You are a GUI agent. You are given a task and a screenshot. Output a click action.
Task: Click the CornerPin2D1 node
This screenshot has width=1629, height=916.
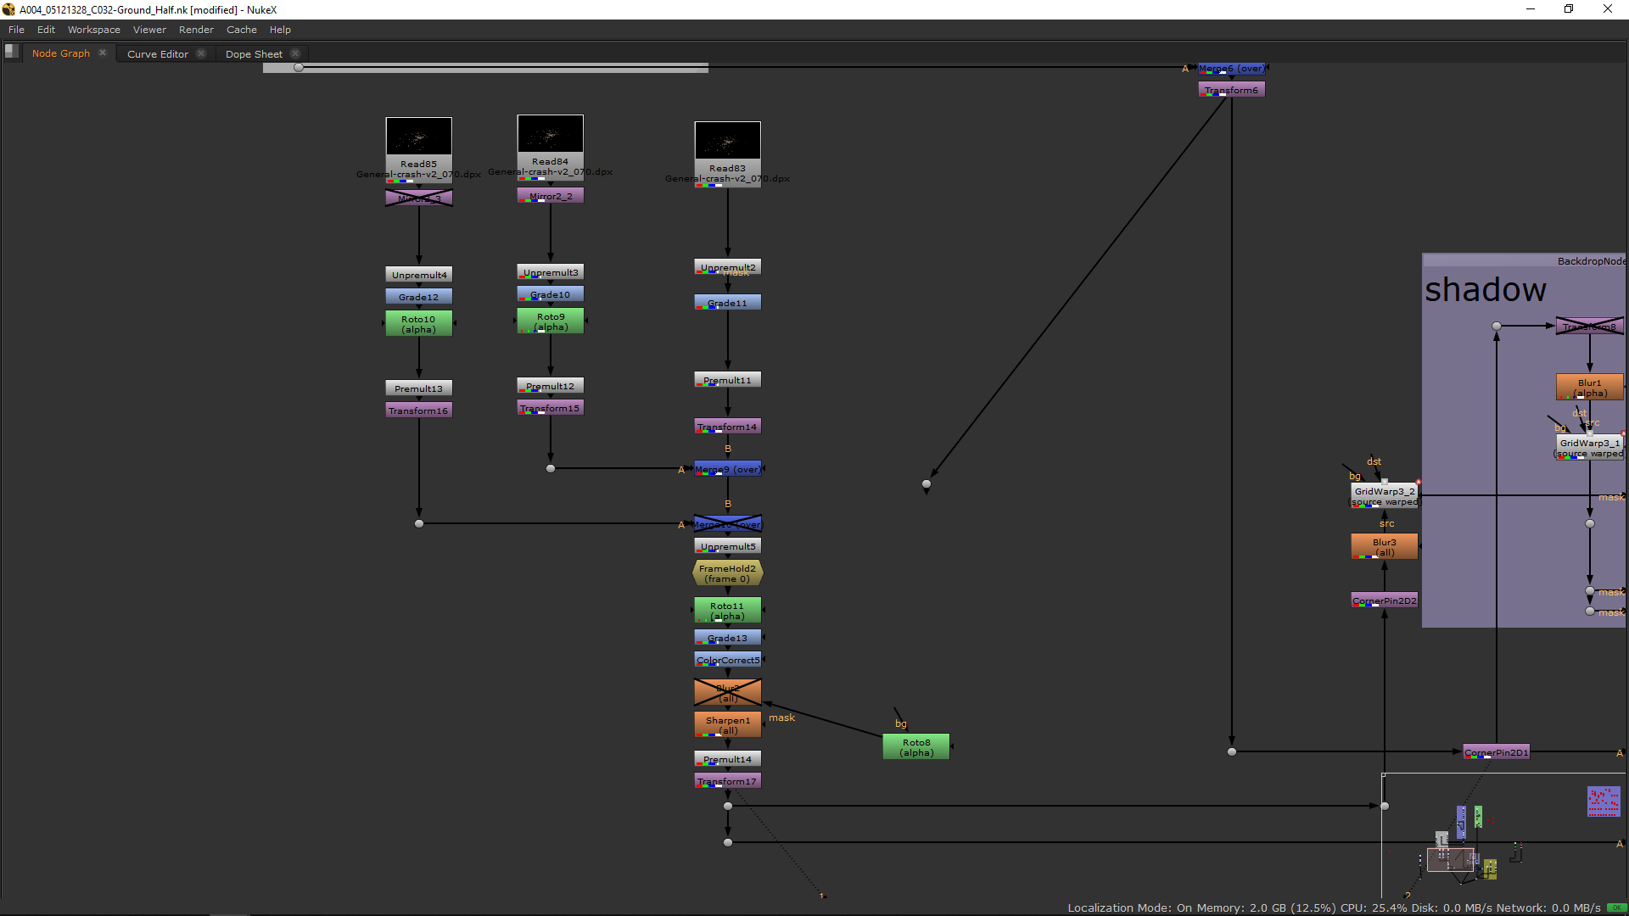pyautogui.click(x=1496, y=752)
